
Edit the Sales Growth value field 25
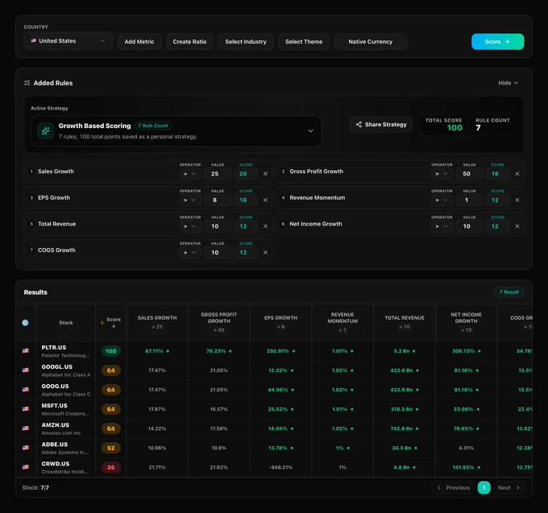pos(218,174)
